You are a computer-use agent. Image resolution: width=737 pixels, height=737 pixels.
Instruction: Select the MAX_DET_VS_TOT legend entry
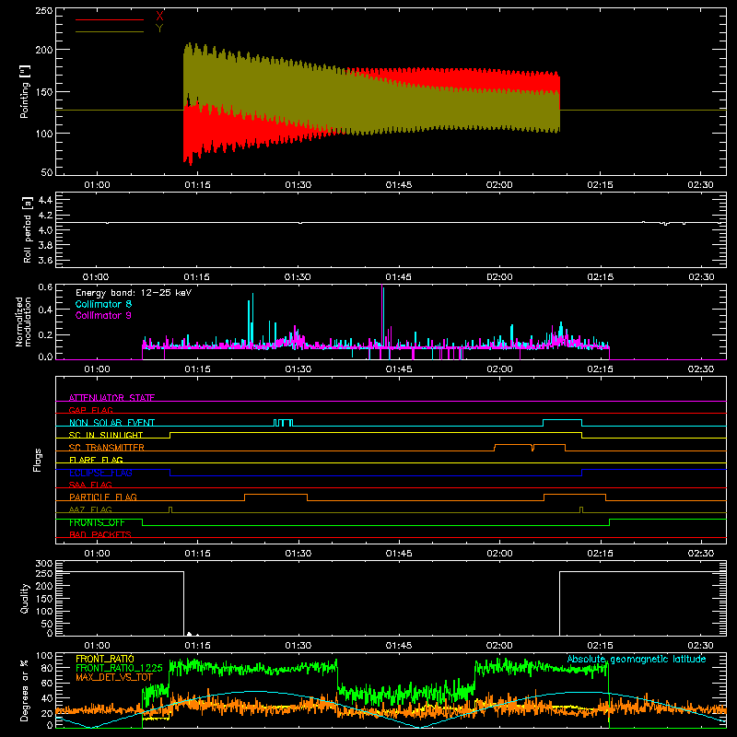pos(114,677)
